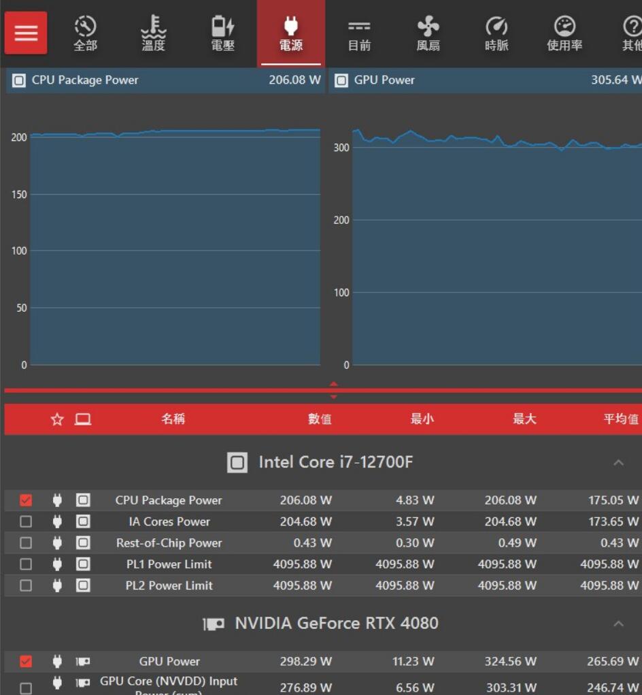Click the plug icon in IA Cores Power row
The height and width of the screenshot is (695, 642).
pyautogui.click(x=57, y=521)
